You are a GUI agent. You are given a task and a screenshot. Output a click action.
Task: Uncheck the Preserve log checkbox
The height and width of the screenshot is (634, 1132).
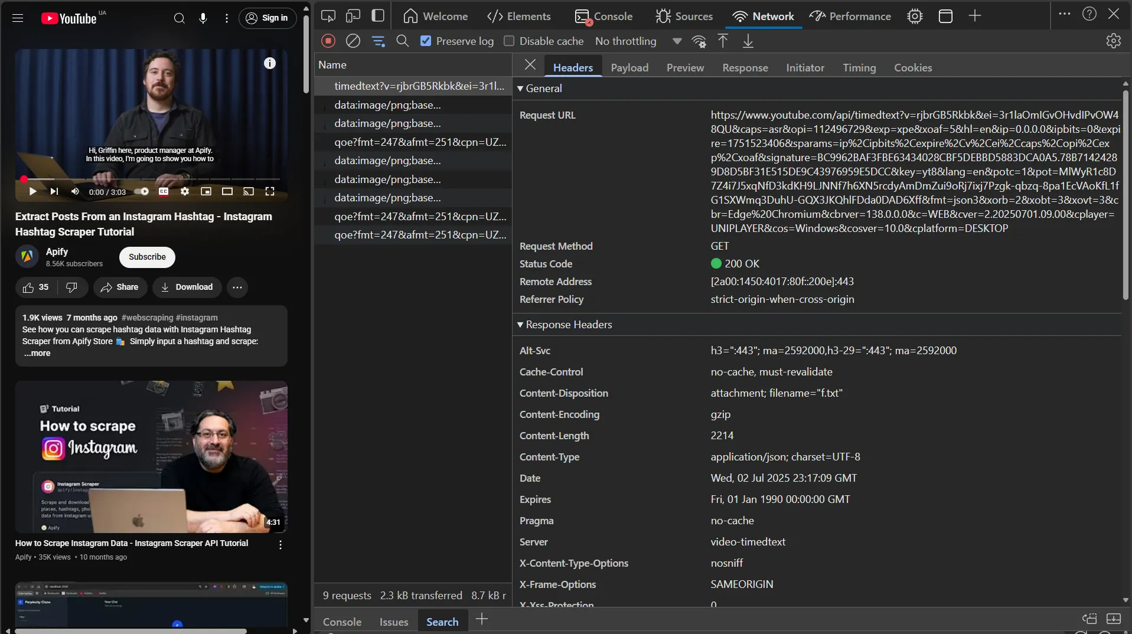(x=426, y=41)
